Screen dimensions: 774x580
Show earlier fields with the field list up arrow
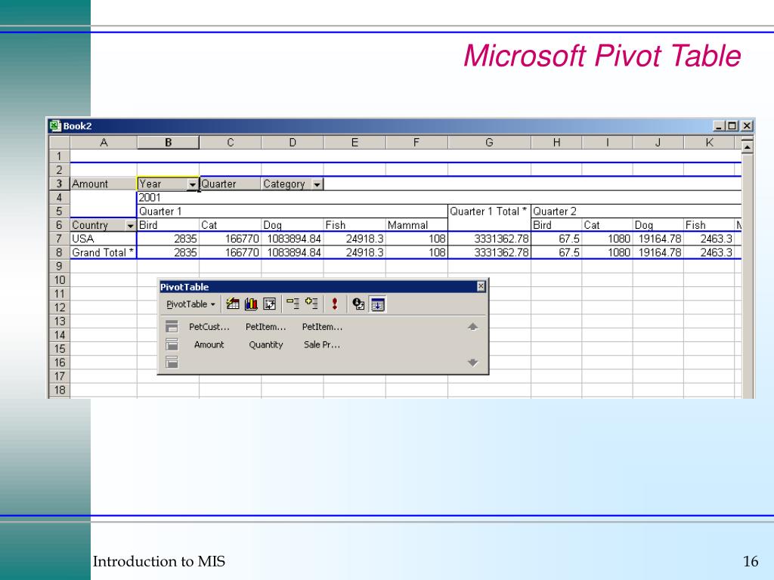[x=473, y=326]
